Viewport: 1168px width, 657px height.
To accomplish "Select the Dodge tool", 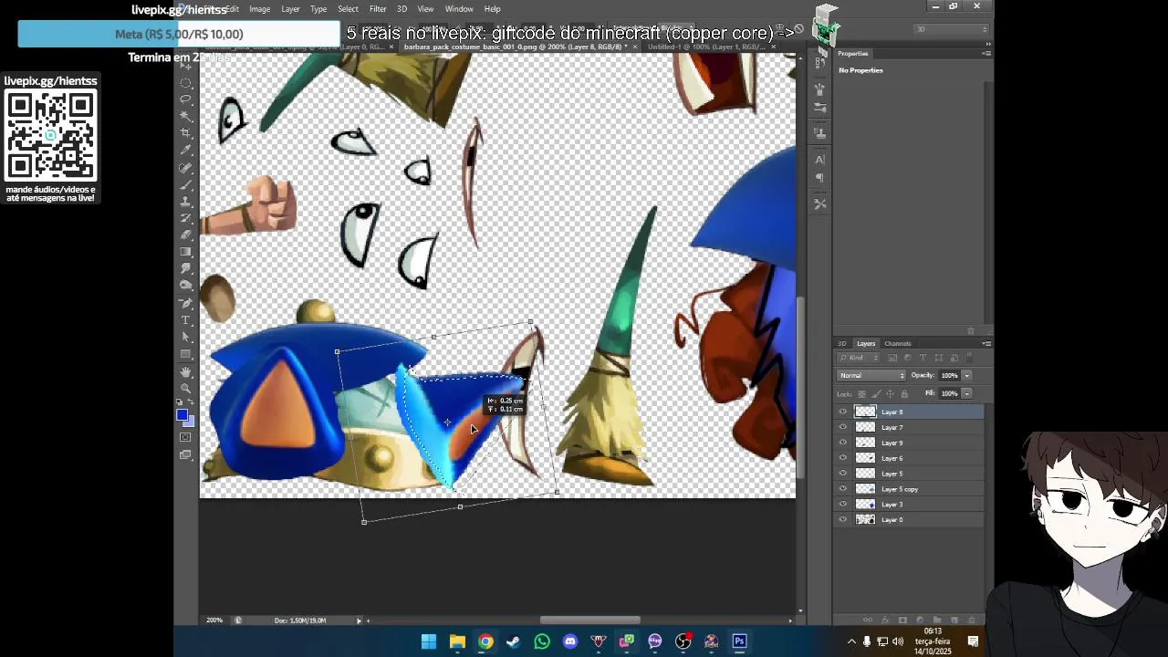I will 186,286.
